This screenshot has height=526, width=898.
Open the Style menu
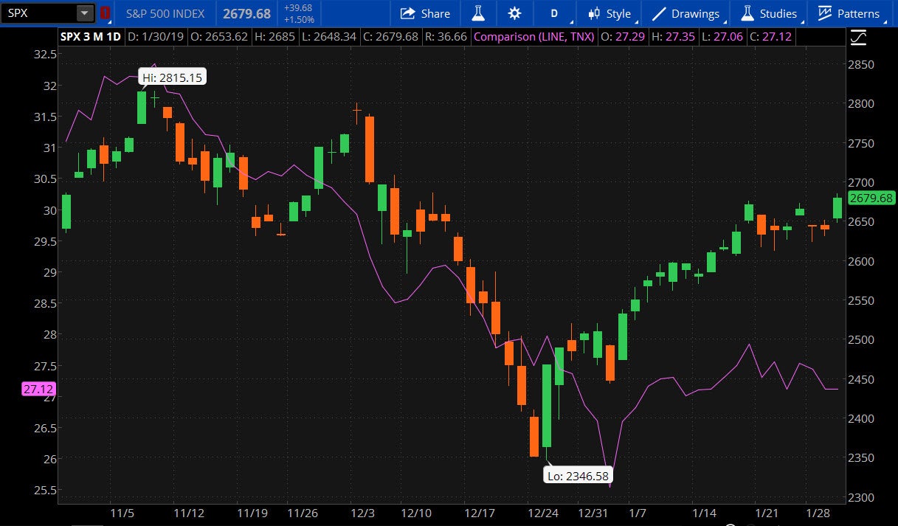point(609,13)
